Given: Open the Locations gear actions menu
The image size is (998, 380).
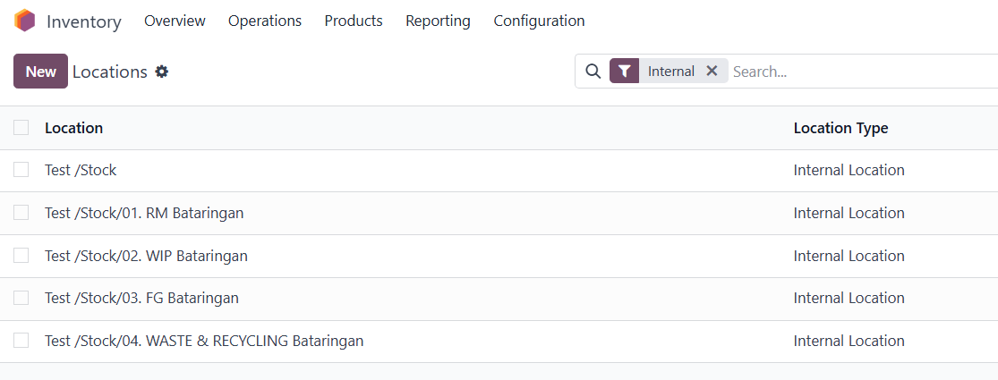Looking at the screenshot, I should (x=162, y=72).
